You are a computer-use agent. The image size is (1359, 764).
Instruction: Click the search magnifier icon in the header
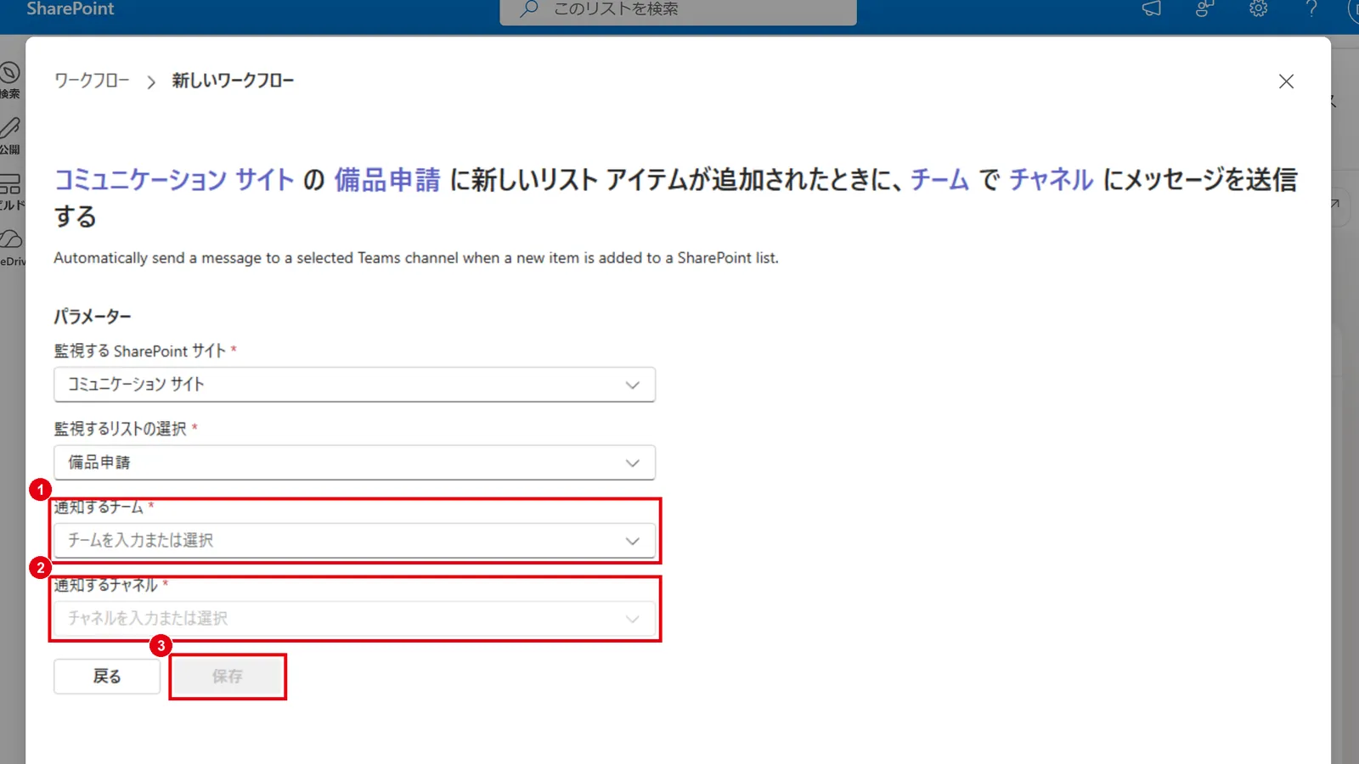pyautogui.click(x=529, y=8)
